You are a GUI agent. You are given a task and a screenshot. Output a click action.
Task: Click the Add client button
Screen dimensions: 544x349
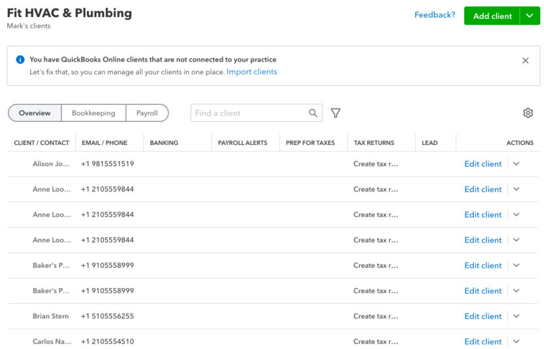(x=492, y=16)
